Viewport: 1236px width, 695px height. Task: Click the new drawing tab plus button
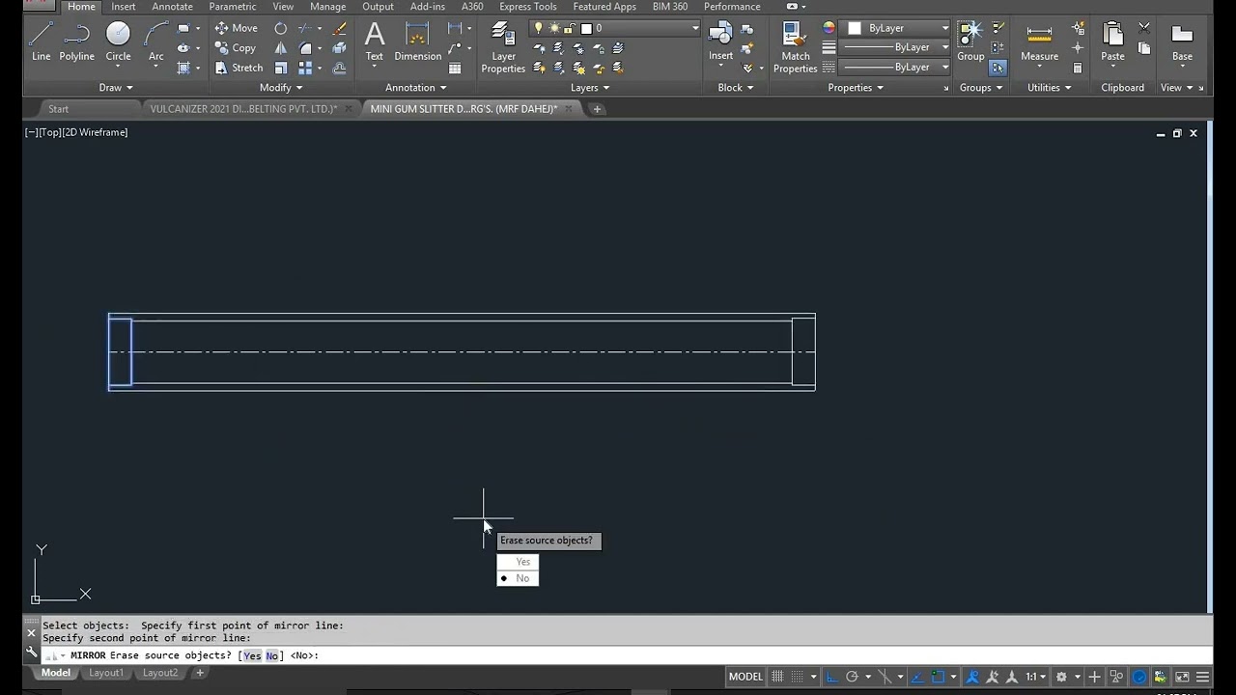click(x=597, y=109)
